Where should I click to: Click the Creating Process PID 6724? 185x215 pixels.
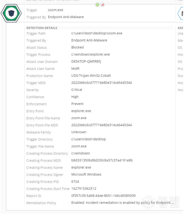pos(75,181)
